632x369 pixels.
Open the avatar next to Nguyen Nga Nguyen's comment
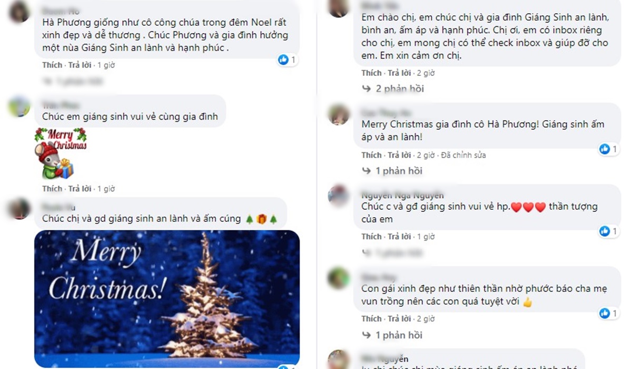point(338,196)
